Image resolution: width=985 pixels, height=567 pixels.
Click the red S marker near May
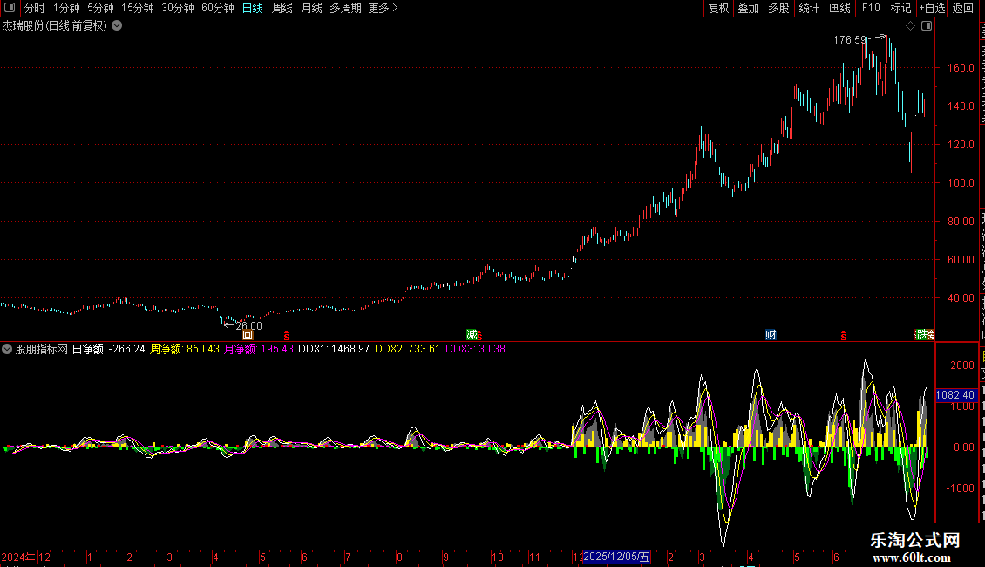coord(287,337)
